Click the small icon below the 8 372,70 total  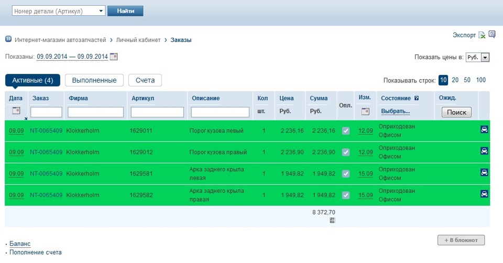click(332, 221)
